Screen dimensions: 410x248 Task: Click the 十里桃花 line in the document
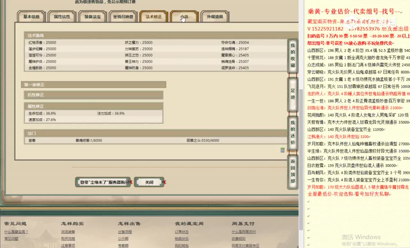(359, 58)
